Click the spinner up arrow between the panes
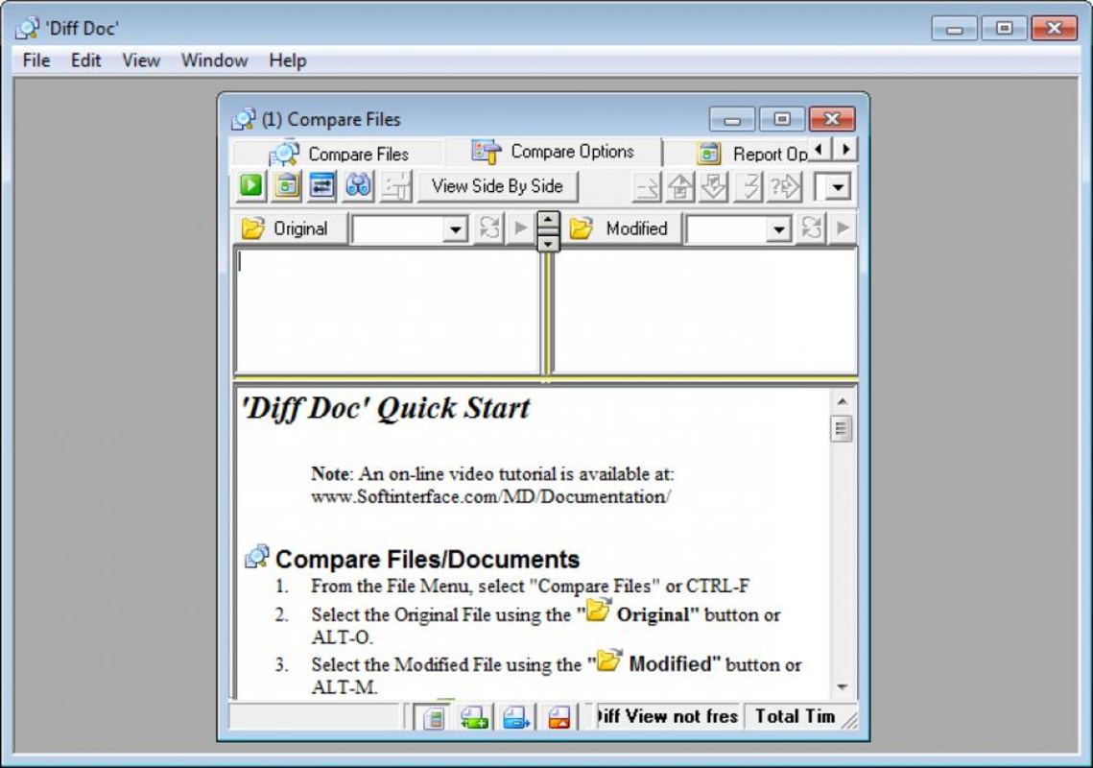 (547, 221)
